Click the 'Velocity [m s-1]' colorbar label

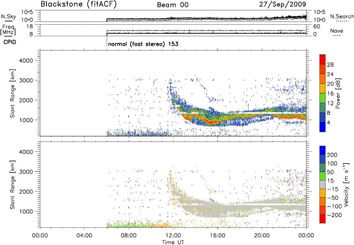click(x=346, y=184)
